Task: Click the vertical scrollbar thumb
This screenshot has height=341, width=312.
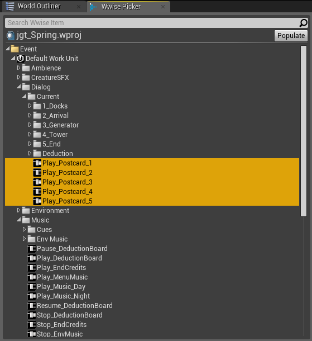Action: pos(304,131)
